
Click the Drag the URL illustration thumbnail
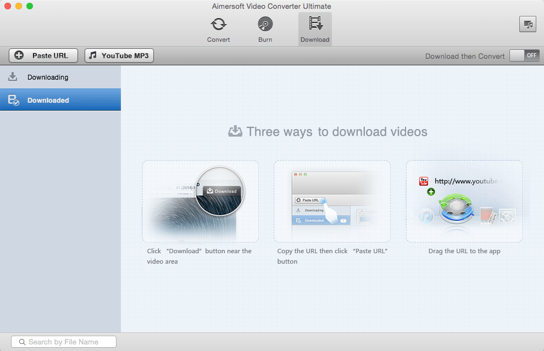pos(464,201)
